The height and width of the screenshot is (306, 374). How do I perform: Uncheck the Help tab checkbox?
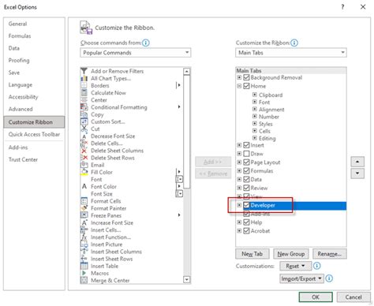pos(246,222)
